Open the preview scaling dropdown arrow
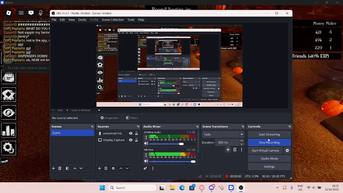 [x=99, y=110]
